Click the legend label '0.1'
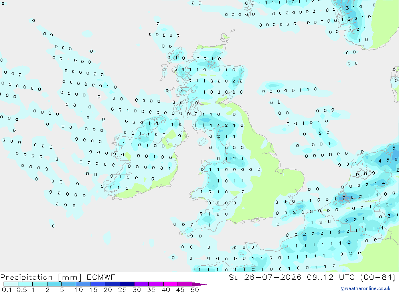 click(7, 290)
